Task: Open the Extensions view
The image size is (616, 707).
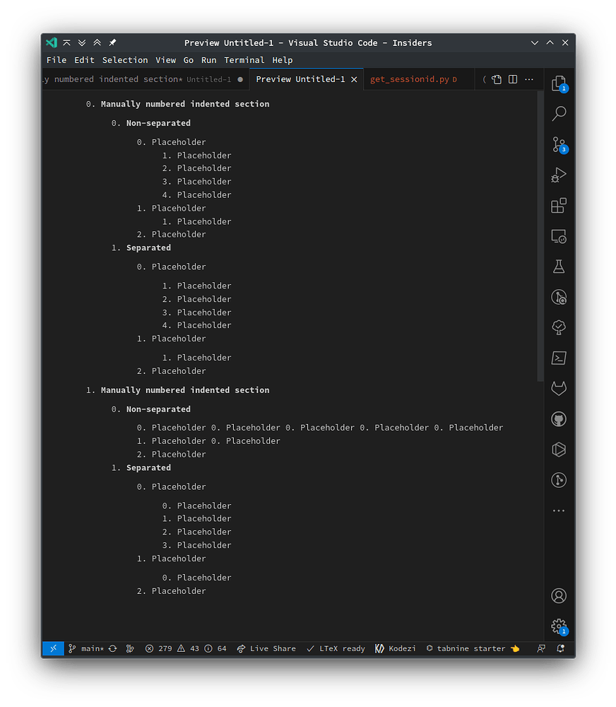Action: (x=559, y=206)
